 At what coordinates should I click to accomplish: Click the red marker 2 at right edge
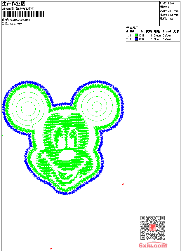pyautogui.click(x=123, y=184)
